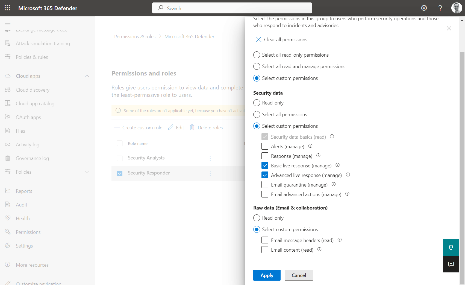This screenshot has width=465, height=285.
Task: Select all read-only permissions radio
Action: click(x=257, y=55)
